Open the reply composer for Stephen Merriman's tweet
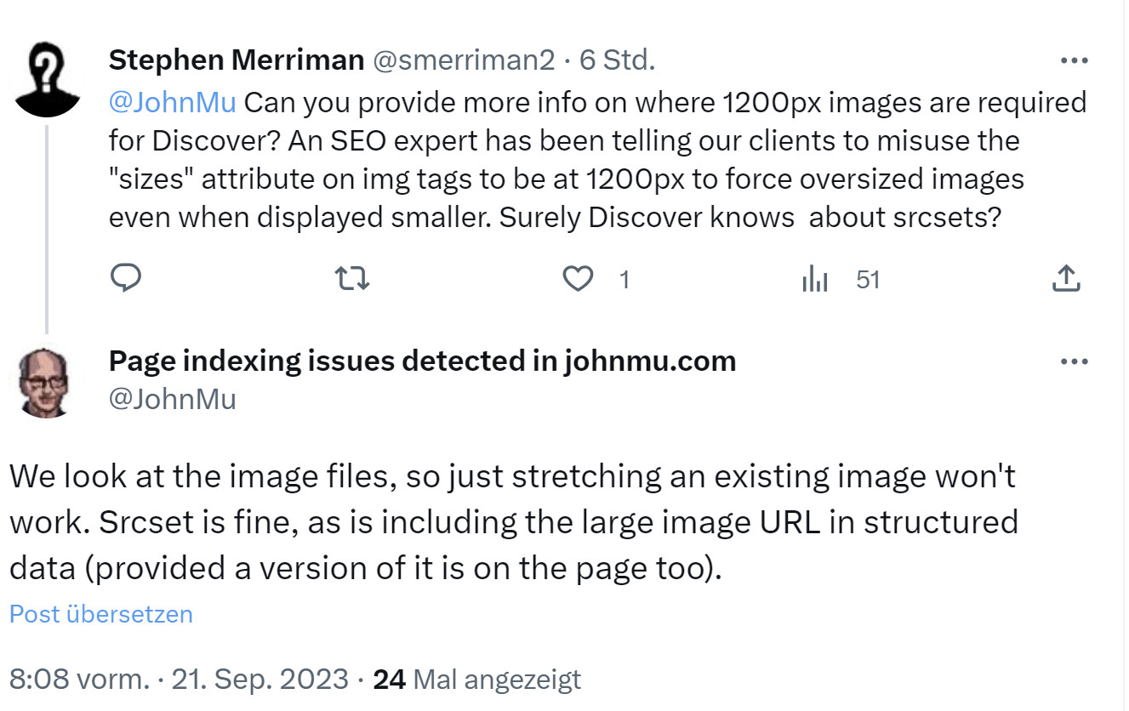The width and height of the screenshot is (1129, 711). [x=126, y=278]
